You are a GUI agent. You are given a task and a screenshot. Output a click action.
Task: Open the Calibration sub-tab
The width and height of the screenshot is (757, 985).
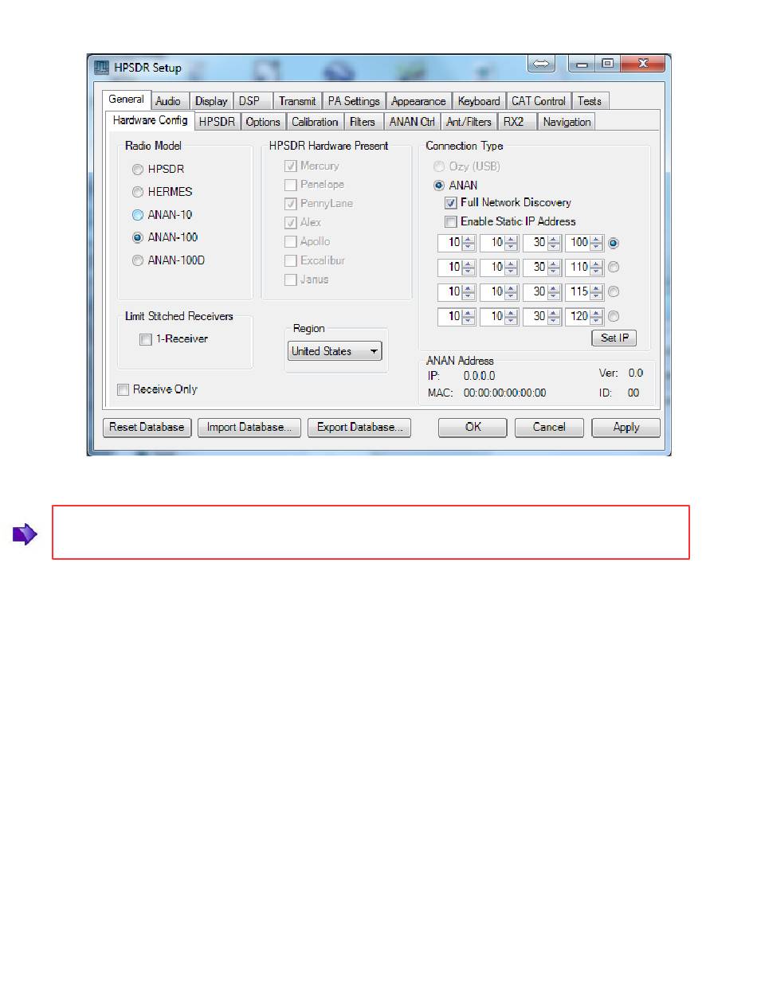(x=315, y=122)
